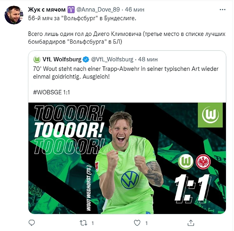The image size is (234, 231).
Task: Click the reply speech bubble icon
Action: pyautogui.click(x=32, y=223)
